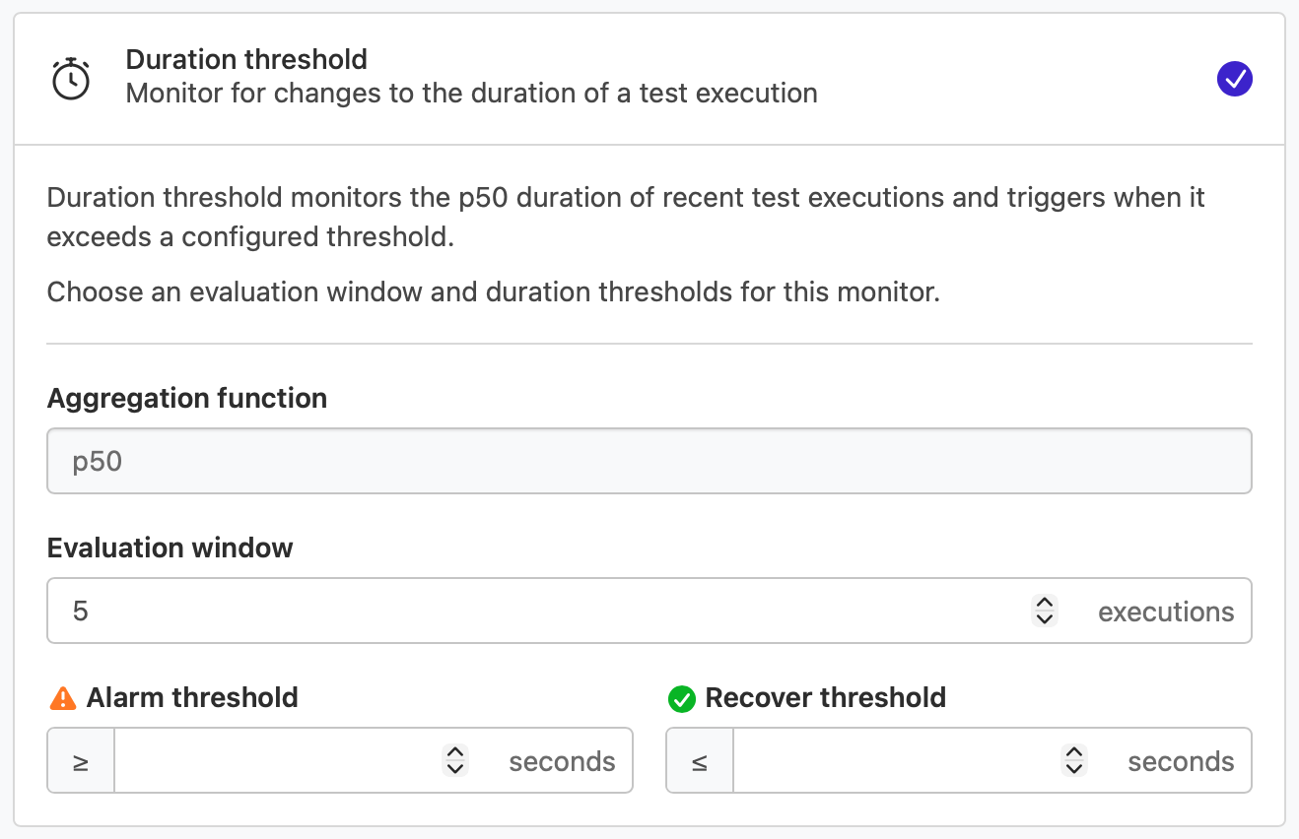Screen dimensions: 1299x839
Task: Click the stopwatch Duration threshold icon
Action: tap(69, 77)
